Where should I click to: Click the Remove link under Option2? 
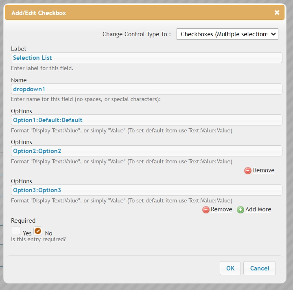pos(263,170)
